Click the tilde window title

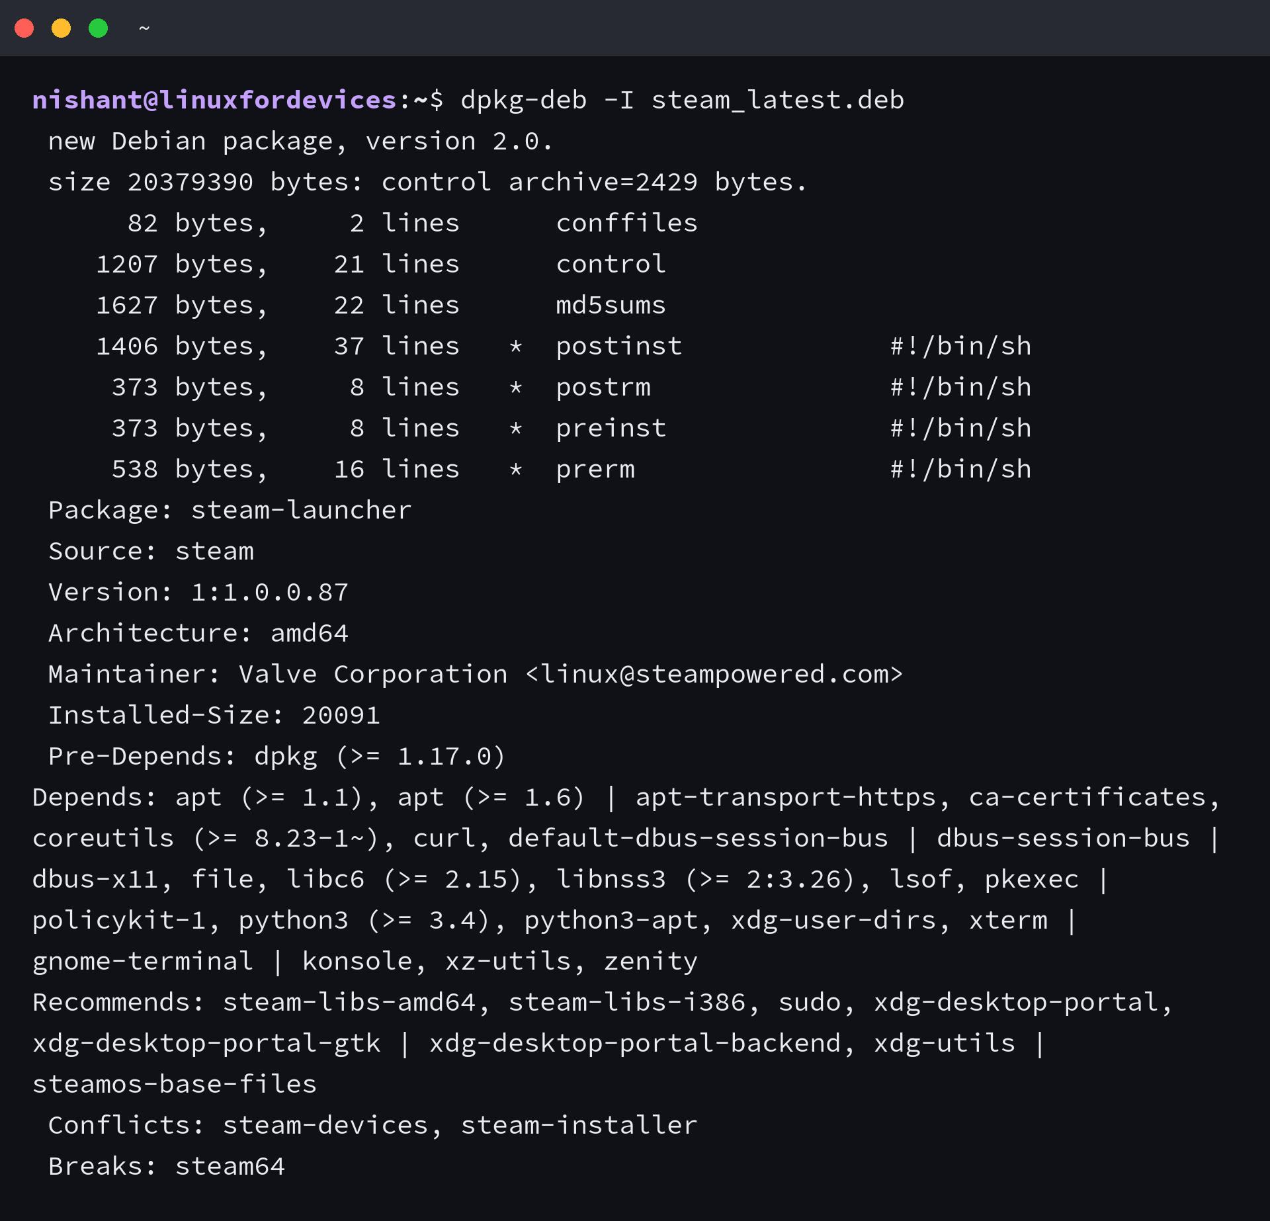coord(144,28)
